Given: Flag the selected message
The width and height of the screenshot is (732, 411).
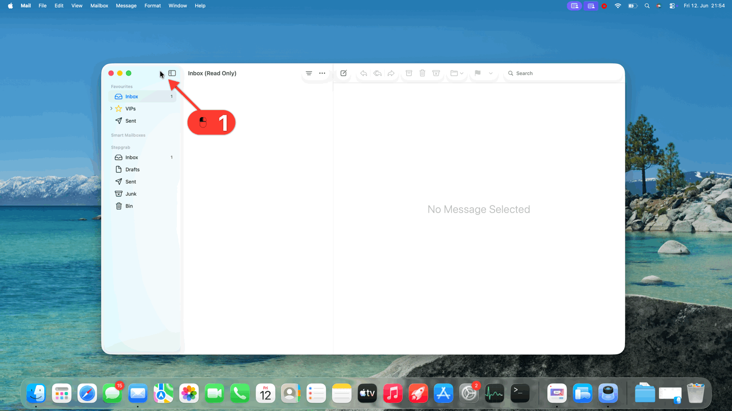Looking at the screenshot, I should click(478, 73).
